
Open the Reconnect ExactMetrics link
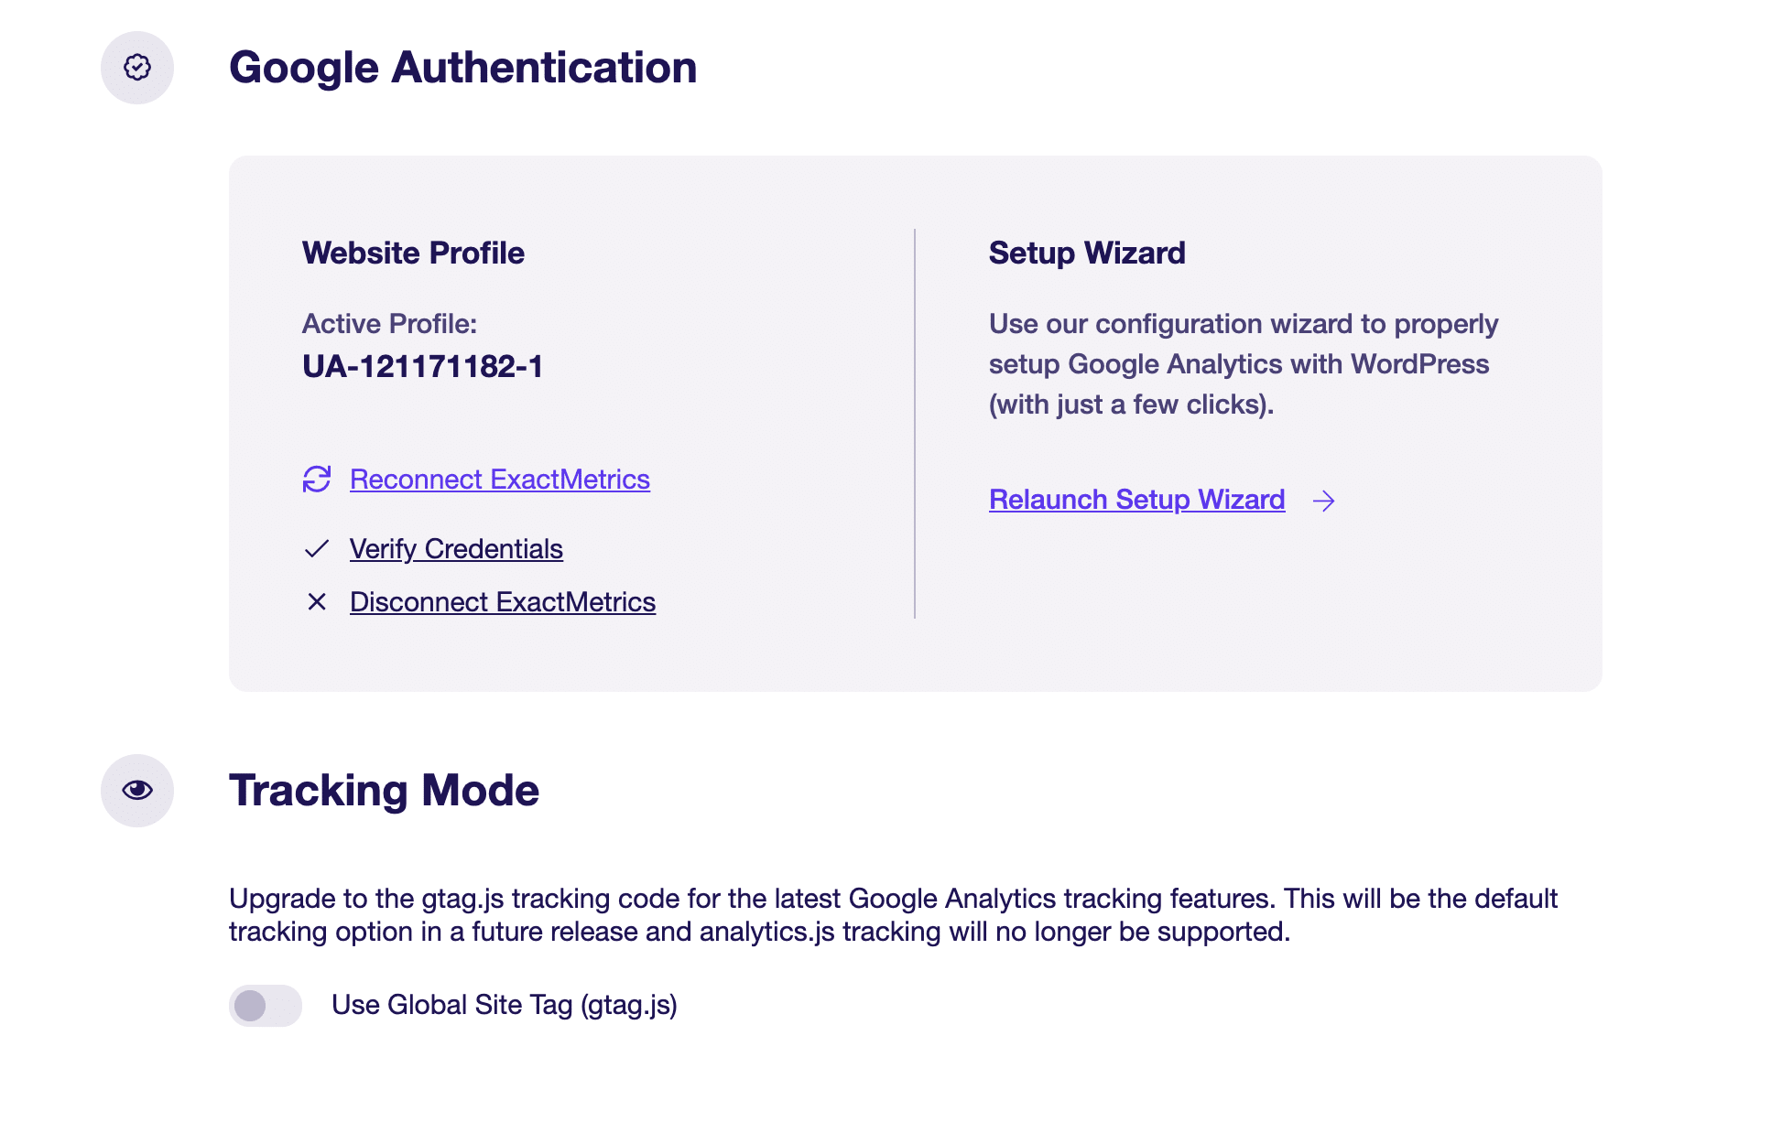click(x=500, y=480)
